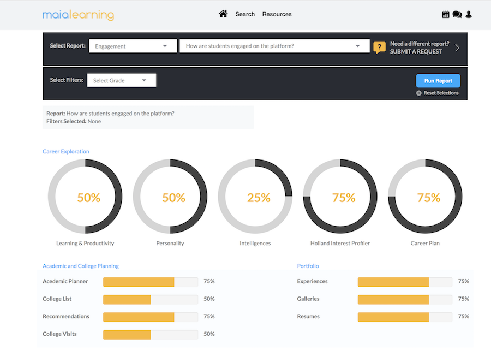Click the right chevron beside Submit a Request
491x356 pixels.
click(x=457, y=48)
